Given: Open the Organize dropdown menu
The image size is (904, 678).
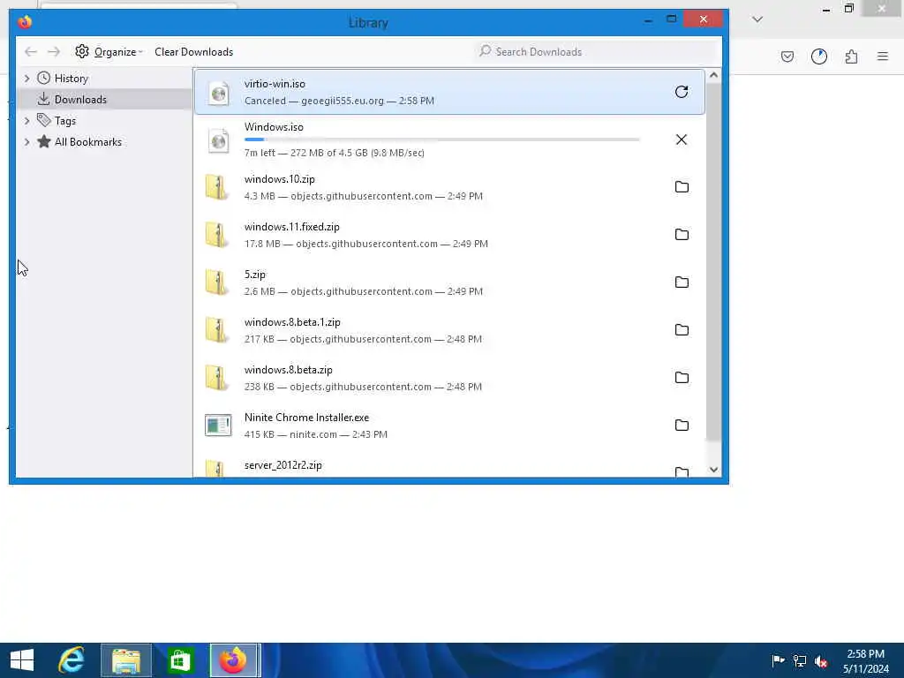Looking at the screenshot, I should (119, 52).
